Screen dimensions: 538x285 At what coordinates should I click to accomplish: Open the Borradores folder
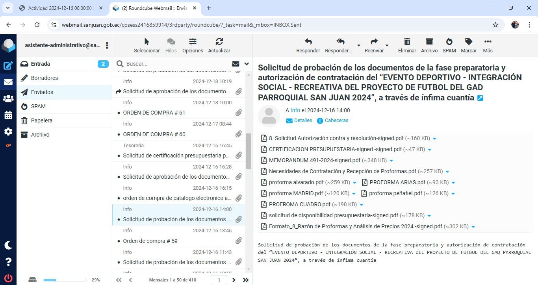point(45,78)
